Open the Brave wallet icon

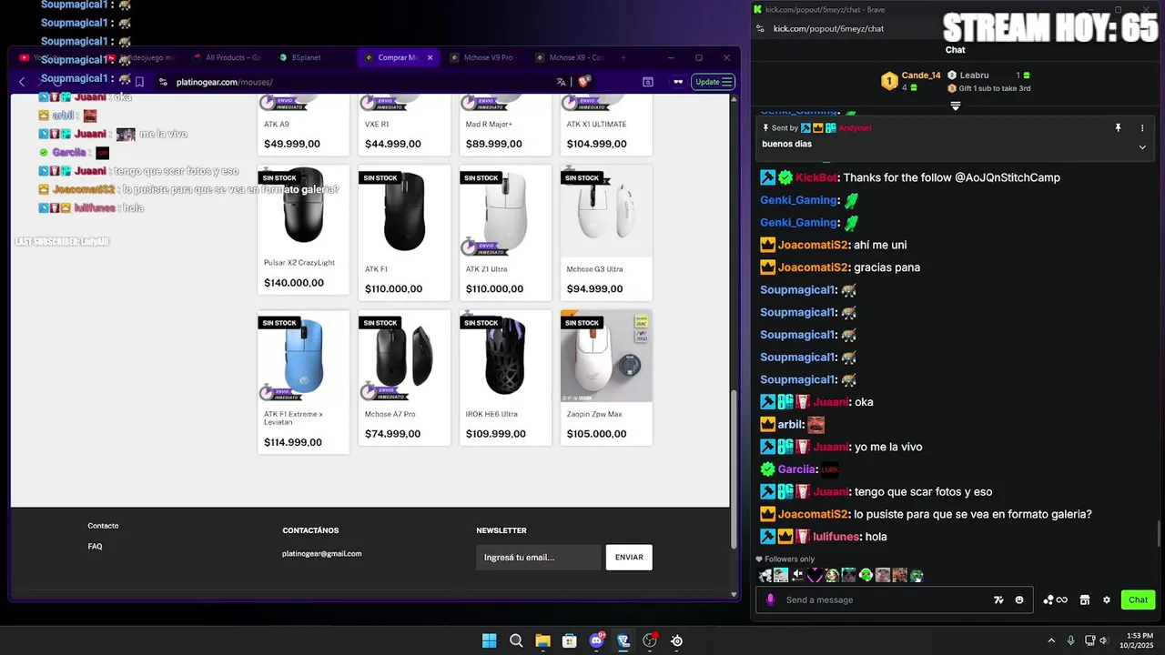click(x=678, y=82)
